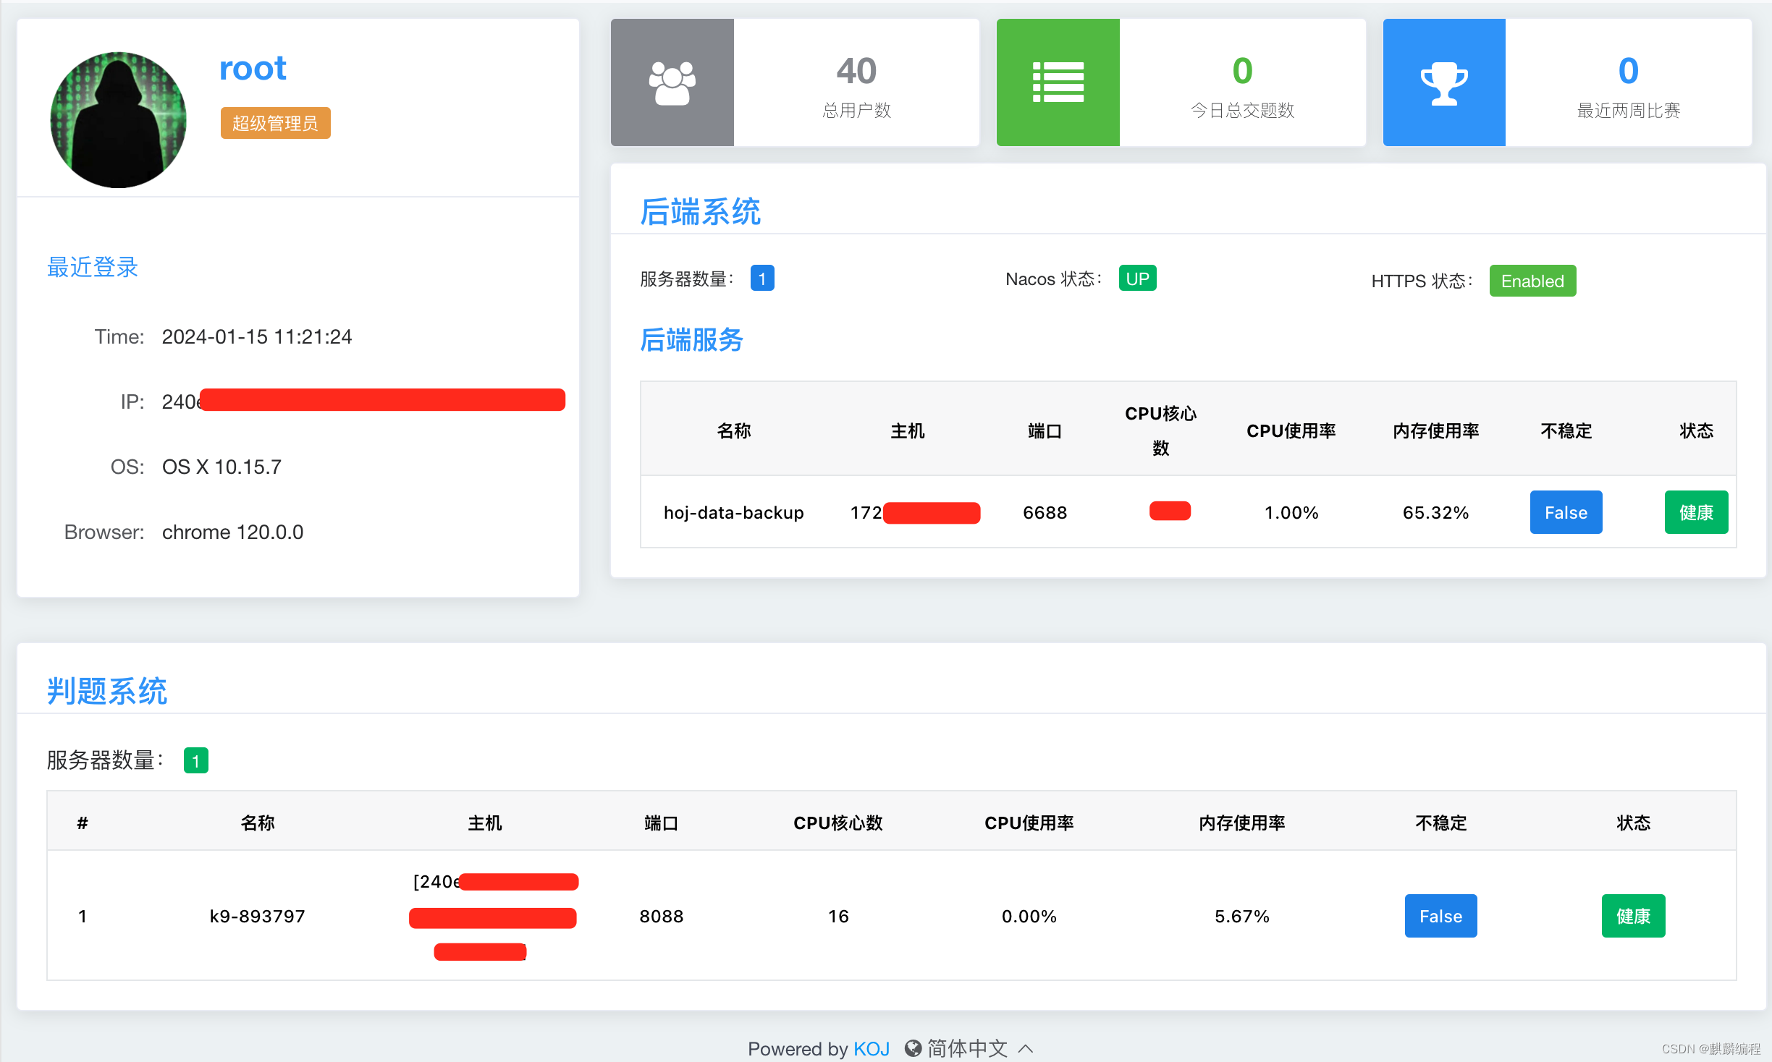Viewport: 1772px width, 1062px height.
Task: Click the blue server count badge in 后端系统
Action: pyautogui.click(x=762, y=278)
